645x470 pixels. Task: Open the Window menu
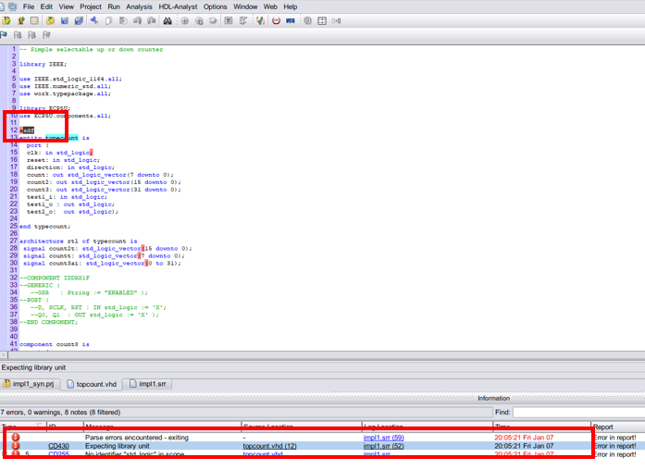coord(245,6)
